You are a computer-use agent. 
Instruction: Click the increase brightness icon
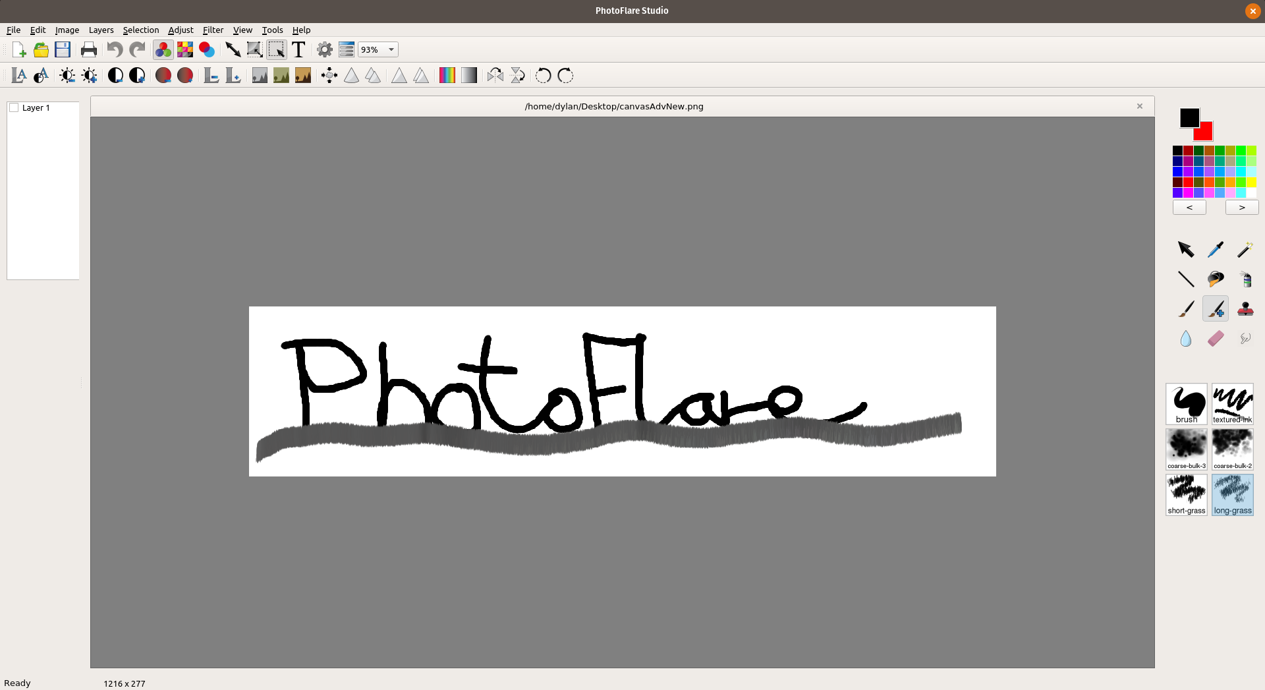pos(89,76)
